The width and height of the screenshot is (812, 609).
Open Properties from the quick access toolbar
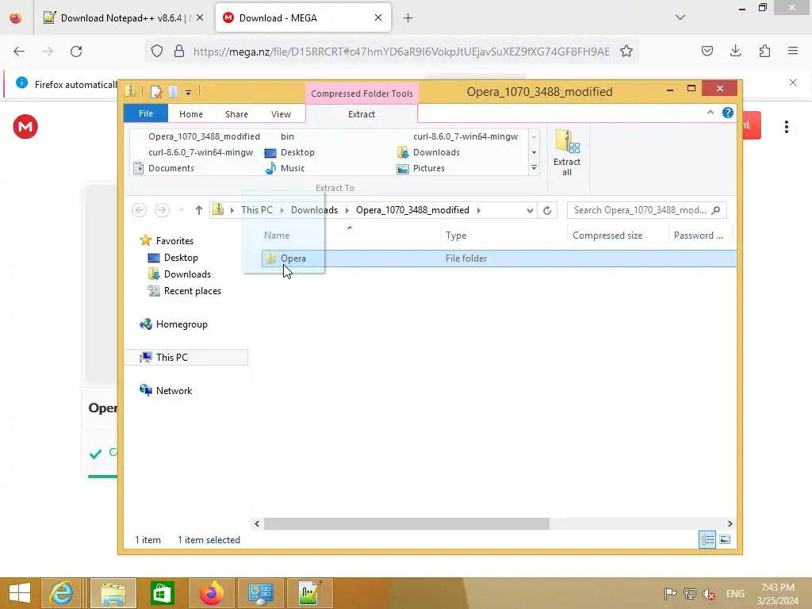tap(156, 92)
